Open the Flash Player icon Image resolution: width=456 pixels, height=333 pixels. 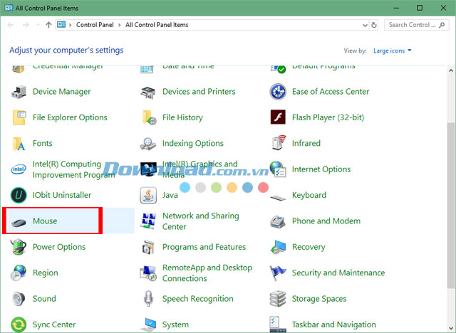[278, 117]
